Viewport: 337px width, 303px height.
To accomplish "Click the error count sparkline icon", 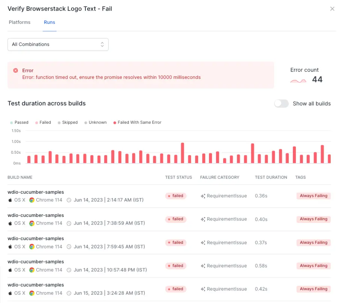I will [x=298, y=80].
